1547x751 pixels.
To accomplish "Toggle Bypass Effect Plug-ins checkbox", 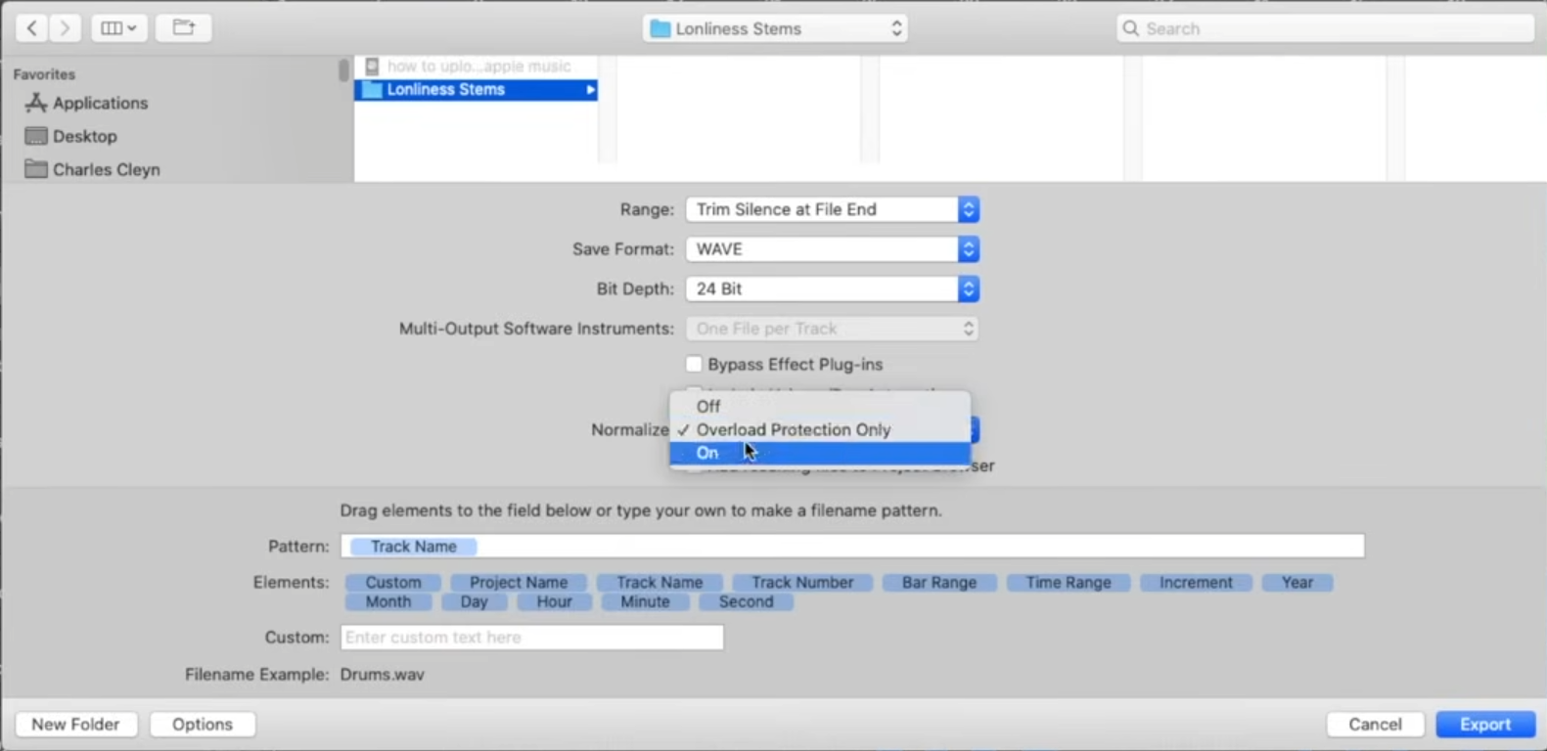I will (x=694, y=364).
